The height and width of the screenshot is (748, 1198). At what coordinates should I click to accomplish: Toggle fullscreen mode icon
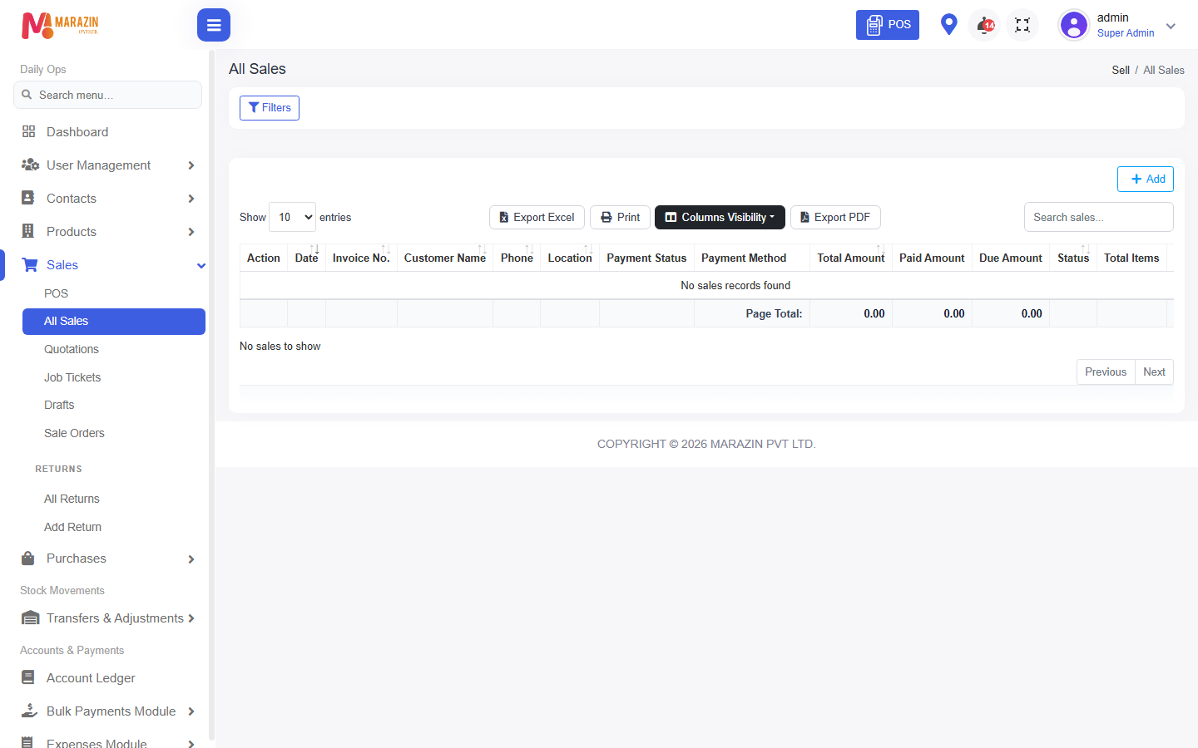(1022, 25)
